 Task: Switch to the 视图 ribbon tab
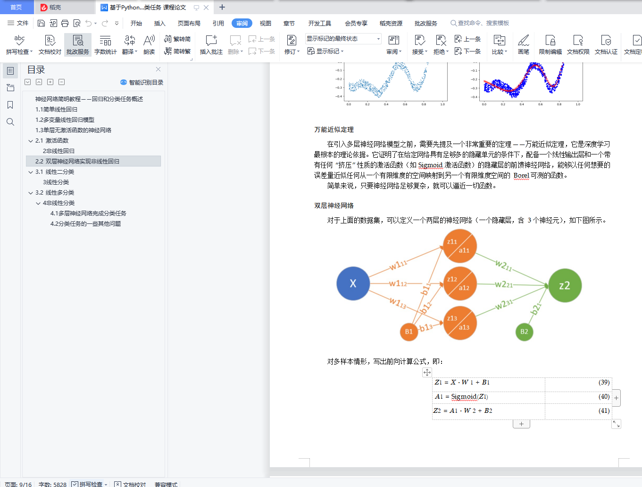coord(266,23)
